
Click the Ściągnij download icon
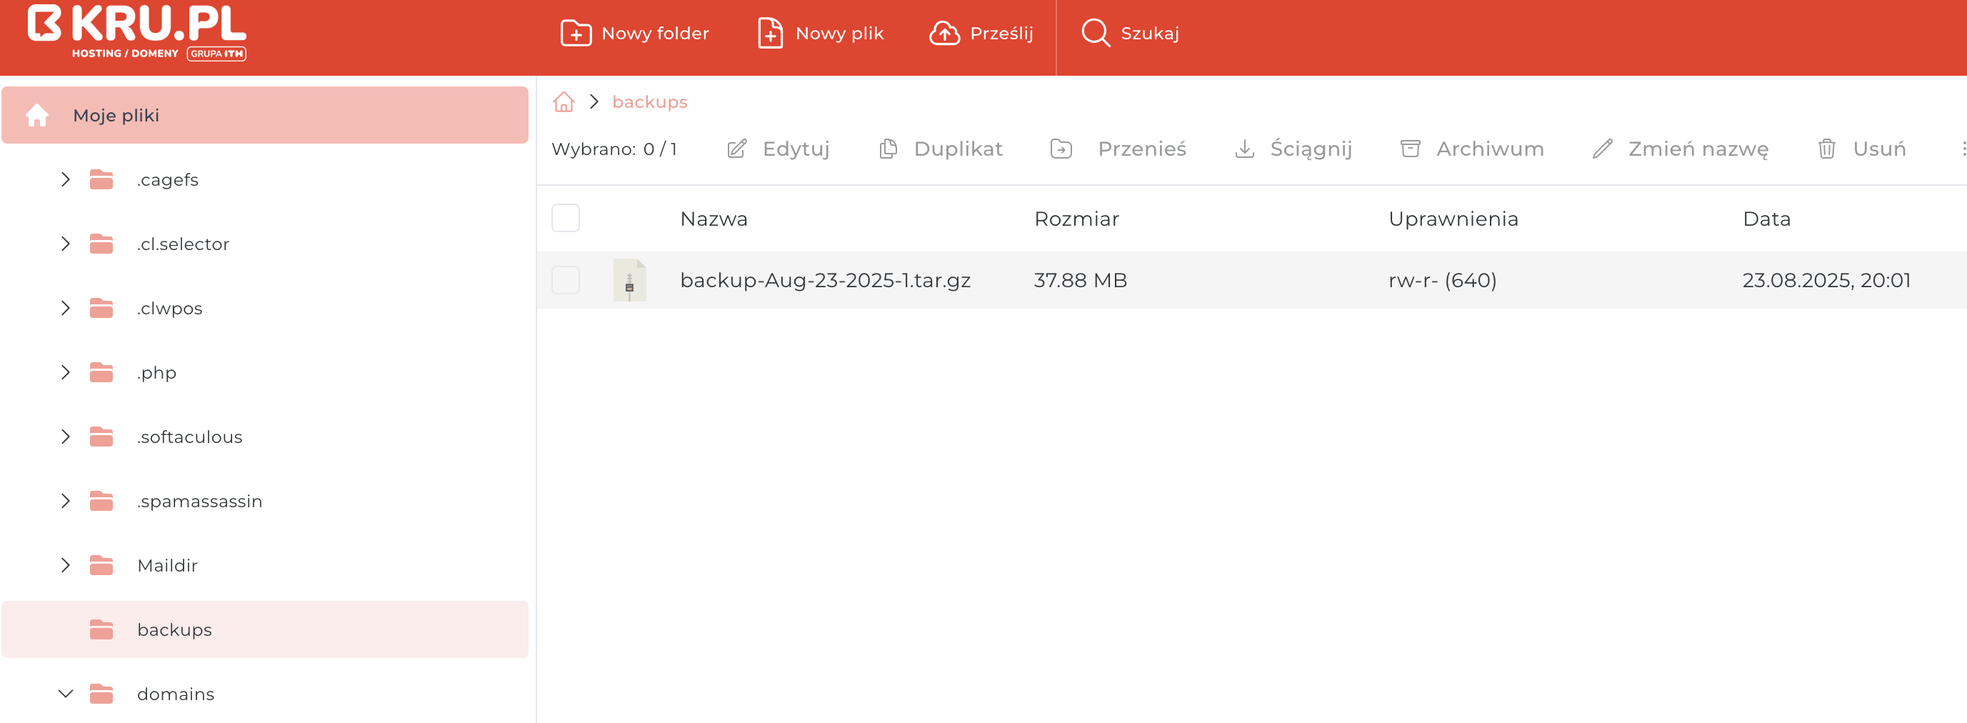[x=1244, y=149]
